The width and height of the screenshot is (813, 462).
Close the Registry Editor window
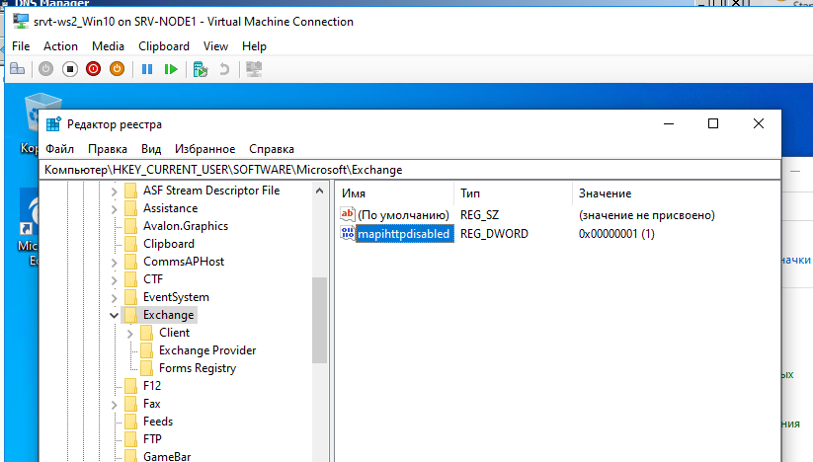pos(758,123)
